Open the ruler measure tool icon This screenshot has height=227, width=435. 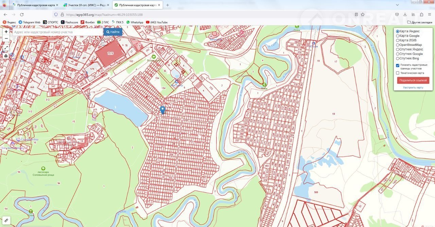point(6,221)
